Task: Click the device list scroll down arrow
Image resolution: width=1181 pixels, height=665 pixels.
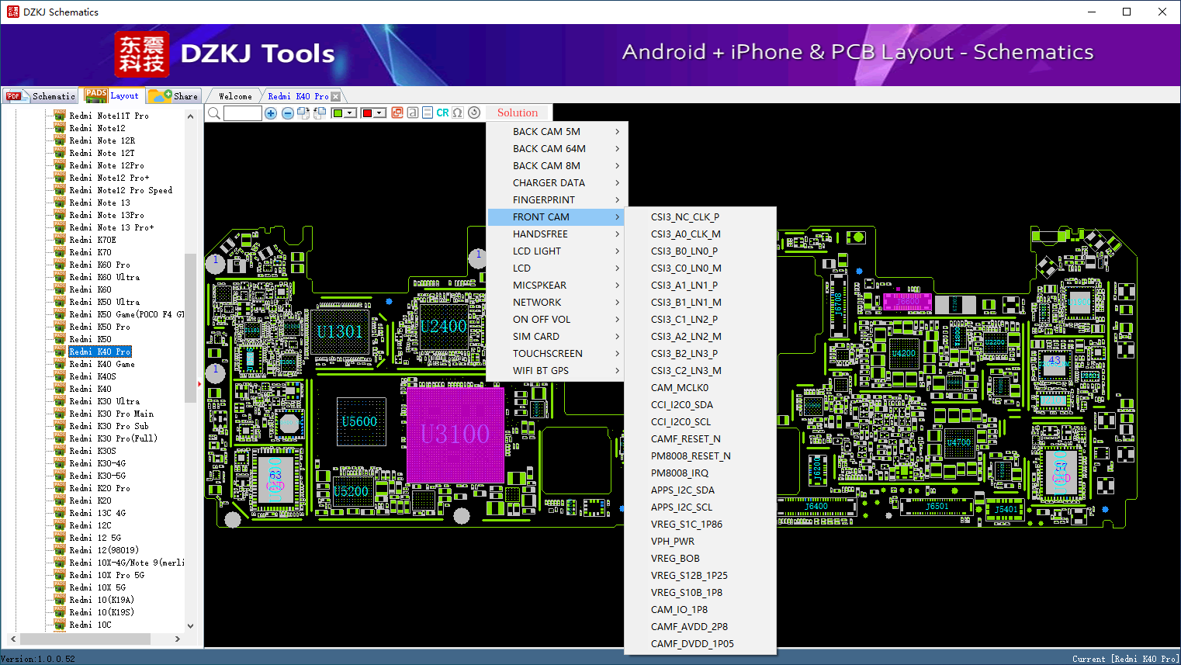Action: tap(191, 626)
